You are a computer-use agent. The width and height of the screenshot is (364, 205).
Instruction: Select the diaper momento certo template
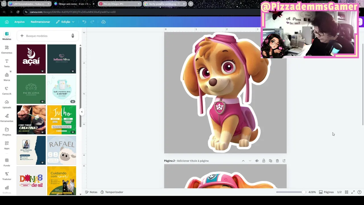(62, 89)
